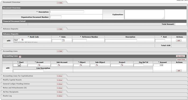The width and height of the screenshot is (188, 100).
Task: Click the import lines button
Action: pos(181,60)
